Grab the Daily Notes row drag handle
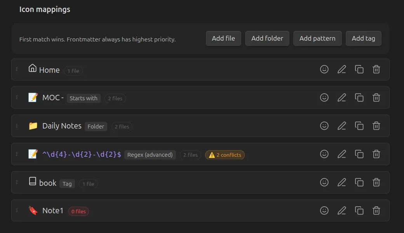The image size is (404, 233). pos(17,125)
